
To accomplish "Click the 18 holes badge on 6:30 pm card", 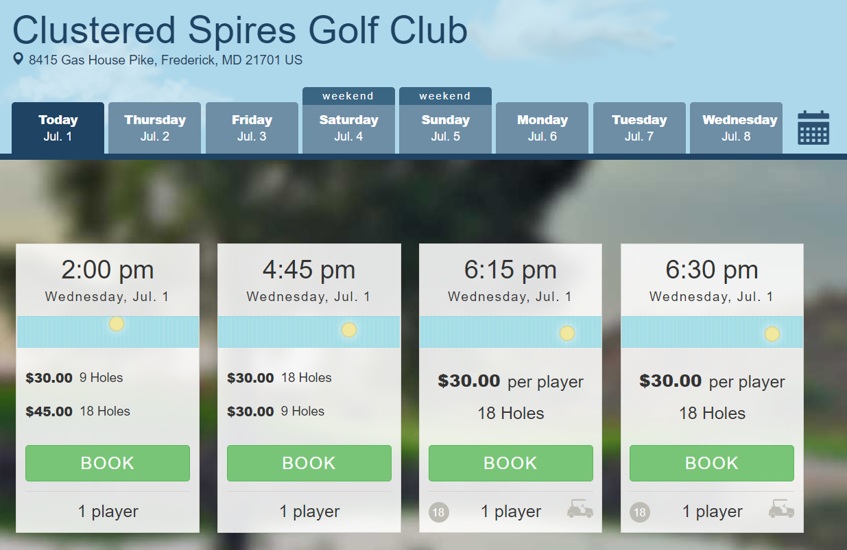I will click(x=640, y=512).
